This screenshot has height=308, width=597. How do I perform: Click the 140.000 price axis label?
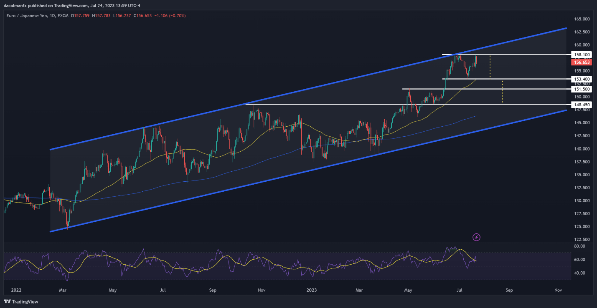coord(581,149)
